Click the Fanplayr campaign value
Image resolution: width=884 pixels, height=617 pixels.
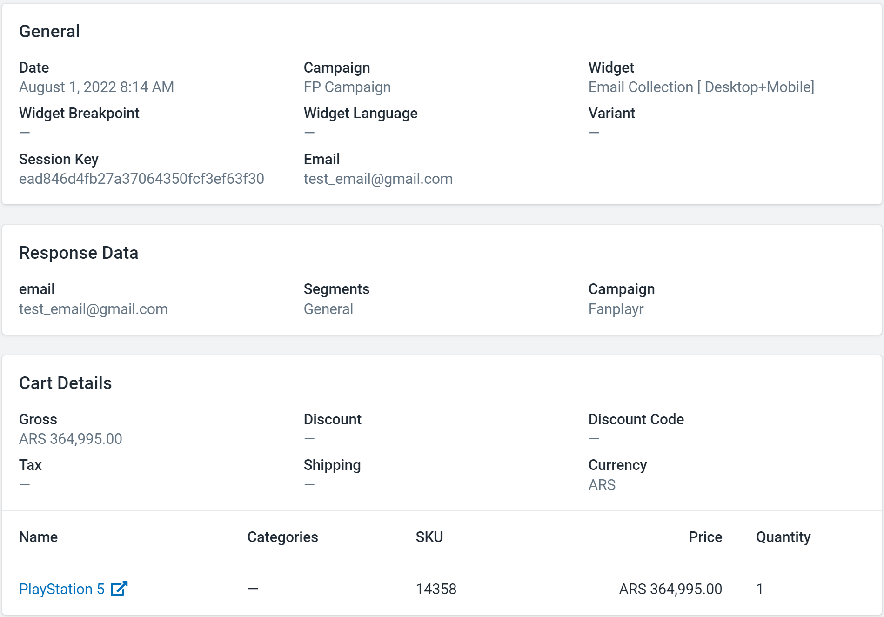tap(616, 309)
